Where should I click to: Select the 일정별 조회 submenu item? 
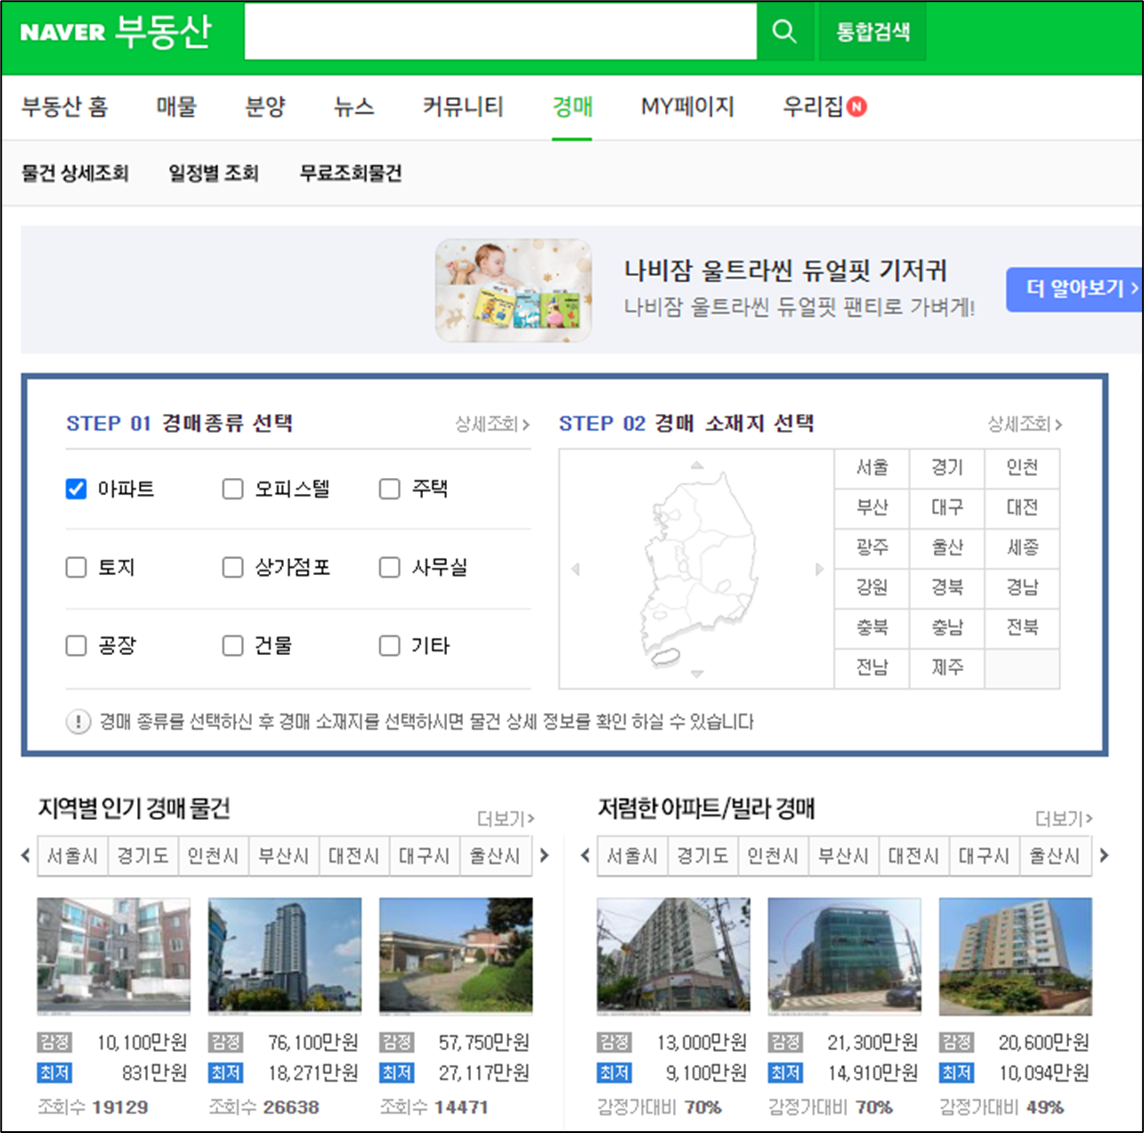coord(214,173)
